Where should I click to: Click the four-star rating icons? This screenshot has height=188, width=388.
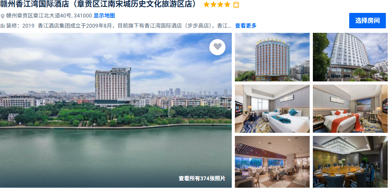pos(217,5)
